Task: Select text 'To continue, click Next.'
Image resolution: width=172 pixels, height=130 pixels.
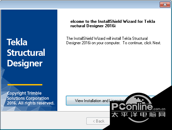Action: click(142, 43)
